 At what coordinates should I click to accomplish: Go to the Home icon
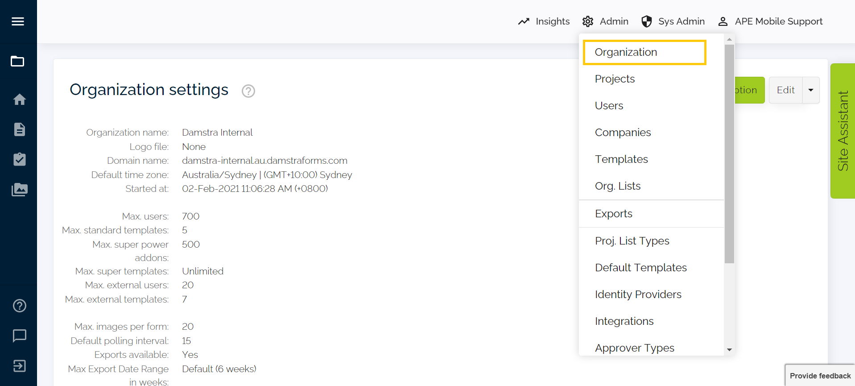coord(19,99)
